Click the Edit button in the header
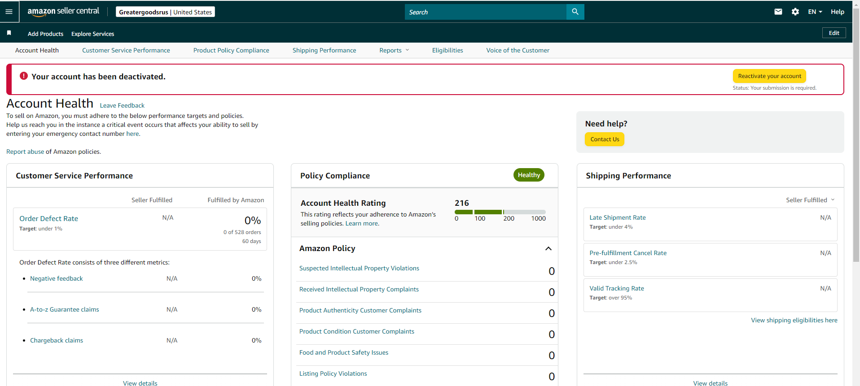 click(834, 33)
